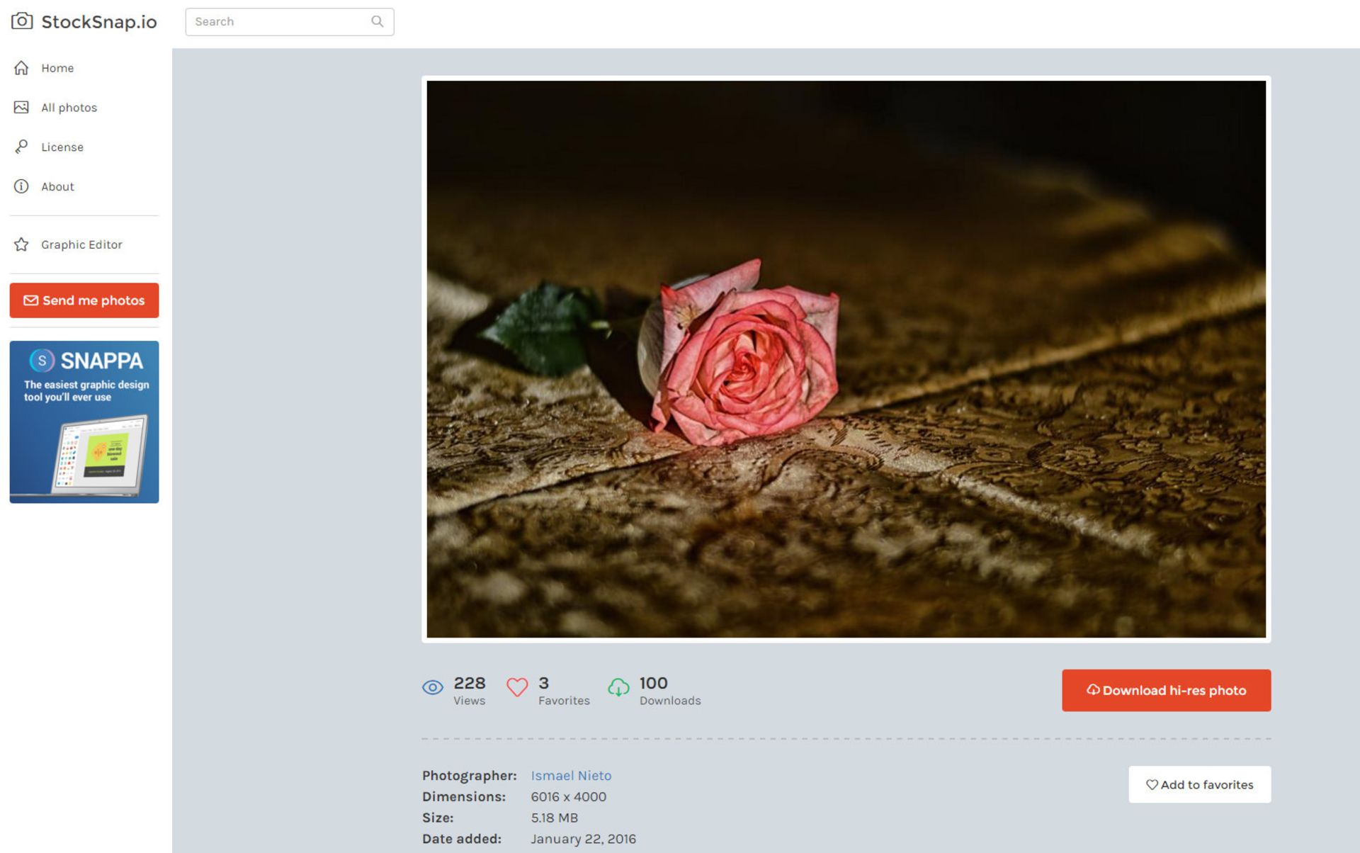Viewport: 1360px width, 853px height.
Task: Click Download hi-res photo
Action: [1166, 690]
